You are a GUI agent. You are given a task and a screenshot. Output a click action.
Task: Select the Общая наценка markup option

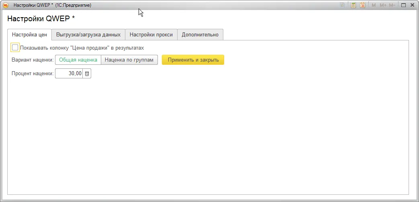78,60
